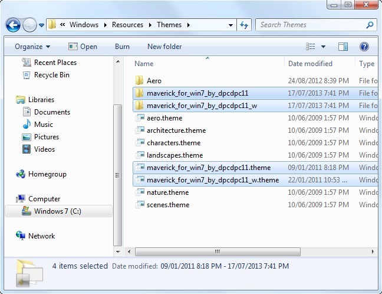Screen dimensions: 382x294
Task: Click the folder icon in address bar
Action: (52, 25)
